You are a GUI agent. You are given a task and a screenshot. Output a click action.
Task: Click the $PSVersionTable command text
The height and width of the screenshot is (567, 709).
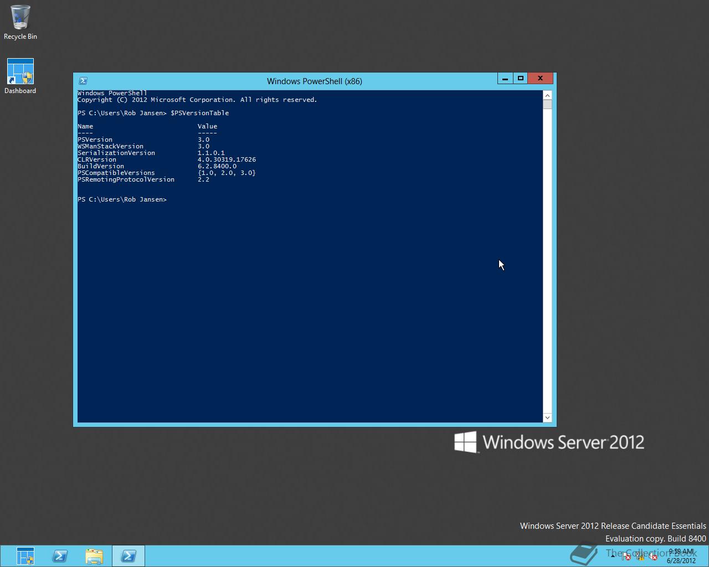coord(200,113)
